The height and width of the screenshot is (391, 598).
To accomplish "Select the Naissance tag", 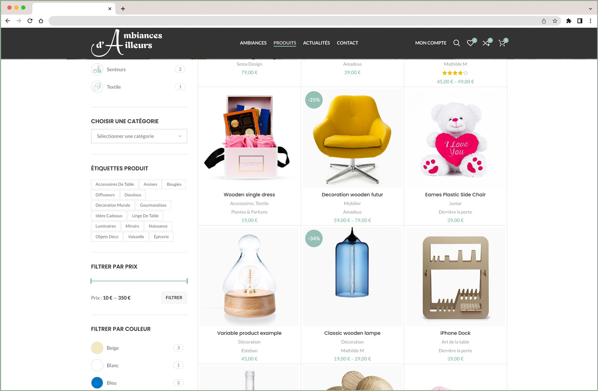I will point(158,226).
